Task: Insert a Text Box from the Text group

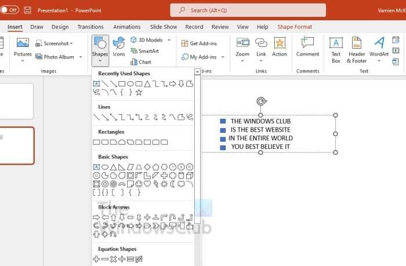Action: click(336, 50)
